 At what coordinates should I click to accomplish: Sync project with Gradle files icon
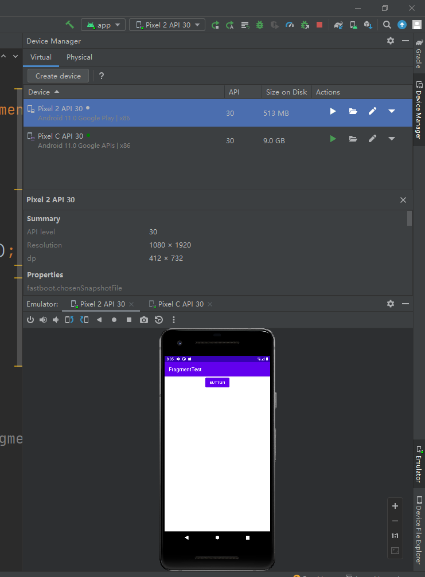point(338,25)
